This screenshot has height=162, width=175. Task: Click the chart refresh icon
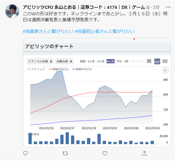pyautogui.click(x=165, y=70)
